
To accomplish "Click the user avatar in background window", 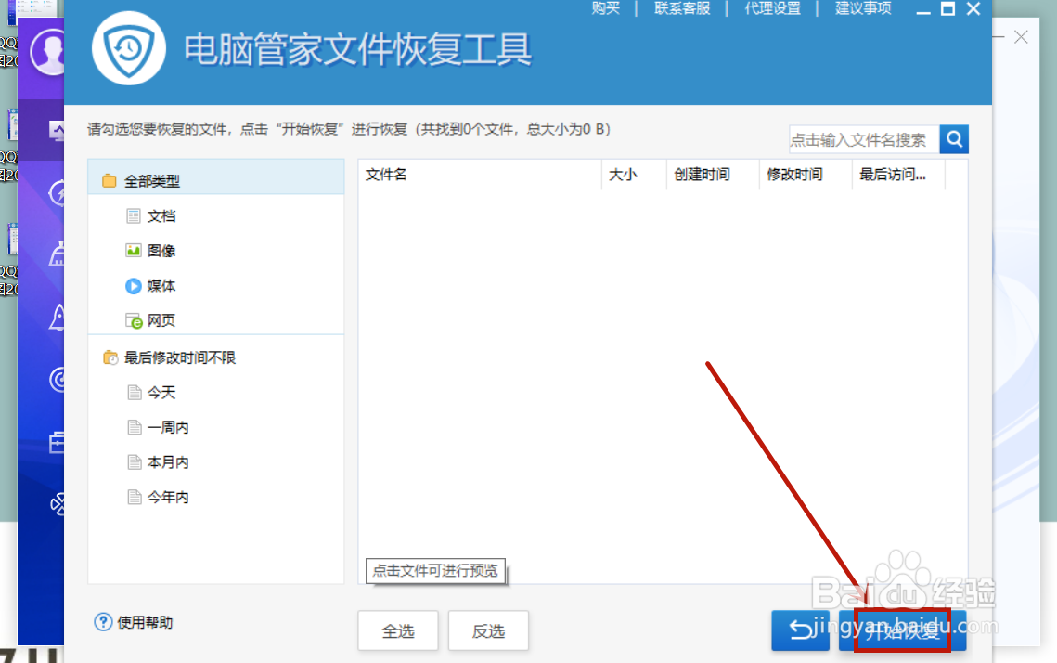I will tap(47, 52).
